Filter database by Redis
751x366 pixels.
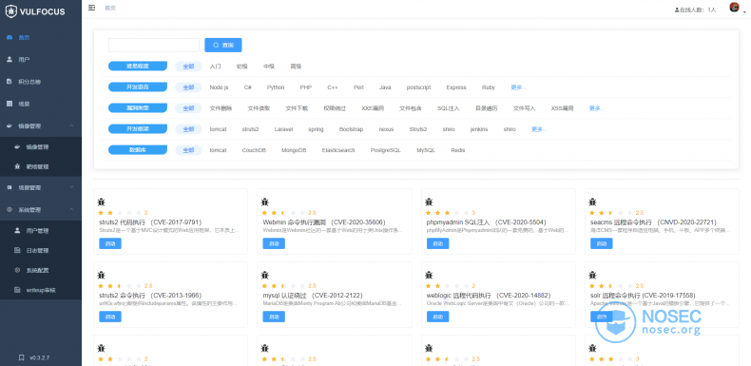[x=458, y=150]
